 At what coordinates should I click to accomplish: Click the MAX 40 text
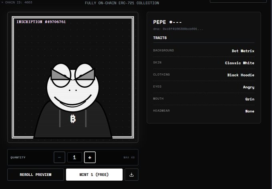(129, 157)
